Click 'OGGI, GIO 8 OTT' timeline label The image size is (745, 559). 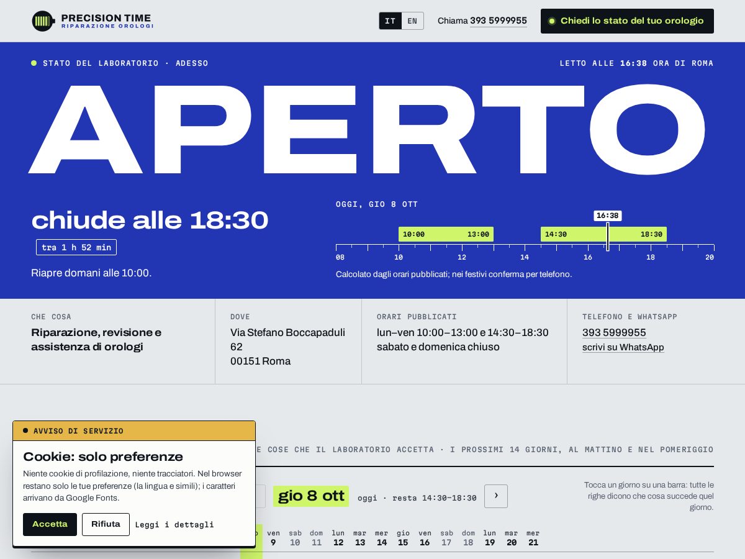pos(377,204)
